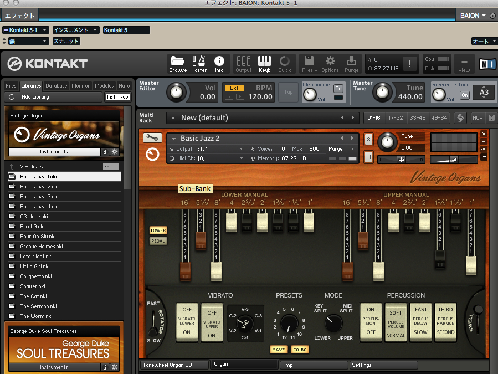Select the LOWER manual button
The width and height of the screenshot is (498, 374).
tap(158, 230)
